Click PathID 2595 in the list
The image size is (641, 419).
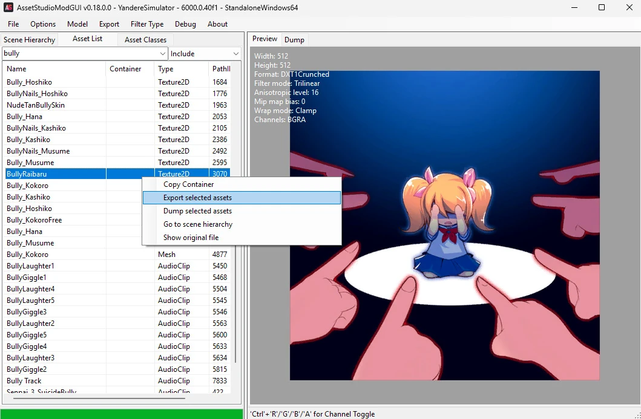click(220, 162)
